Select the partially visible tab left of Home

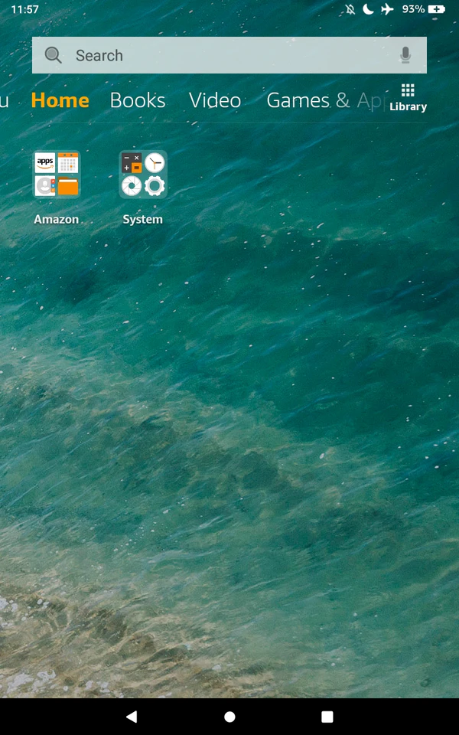pyautogui.click(x=4, y=100)
